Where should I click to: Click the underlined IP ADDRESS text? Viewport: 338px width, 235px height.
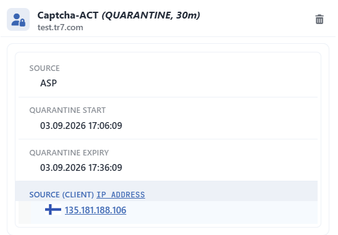(x=120, y=195)
